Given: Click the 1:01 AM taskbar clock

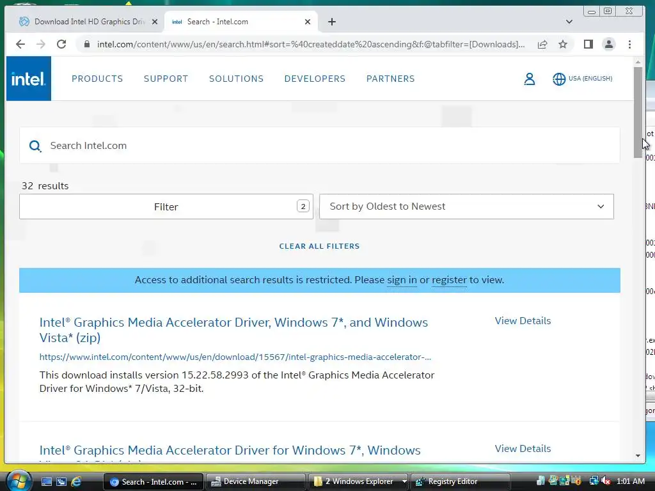Looking at the screenshot, I should click(631, 481).
